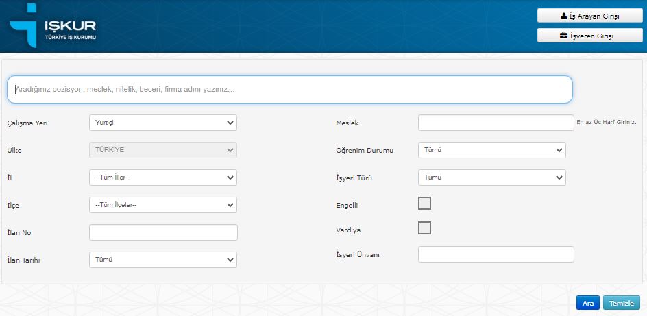The height and width of the screenshot is (316, 647).
Task: Expand the İl dropdown list
Action: coord(163,178)
